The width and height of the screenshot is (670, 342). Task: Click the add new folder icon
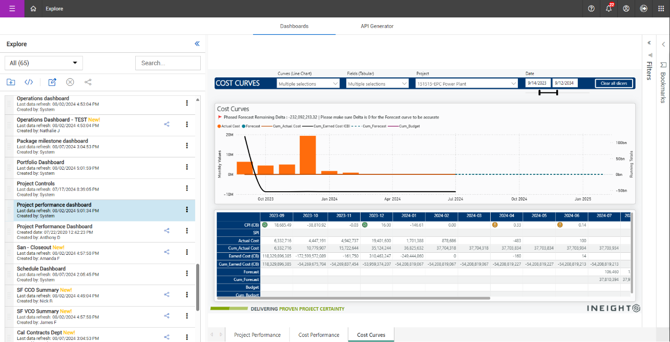[11, 82]
